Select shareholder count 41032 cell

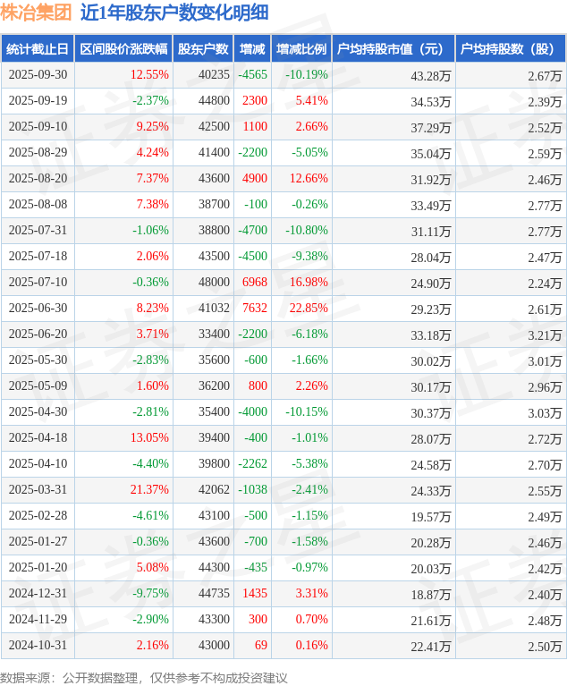214,309
